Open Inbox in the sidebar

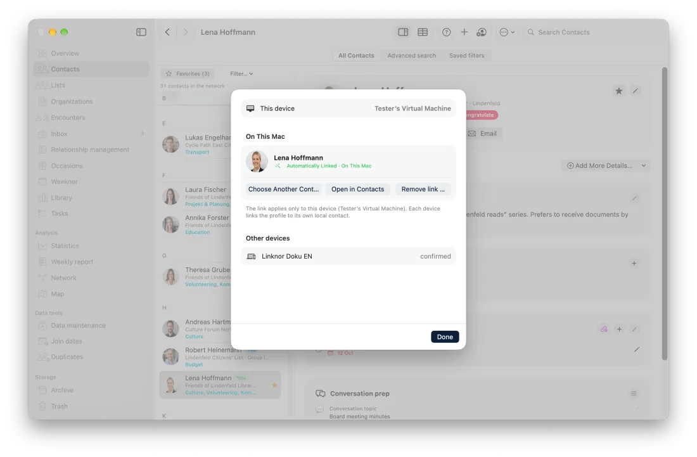(91, 134)
